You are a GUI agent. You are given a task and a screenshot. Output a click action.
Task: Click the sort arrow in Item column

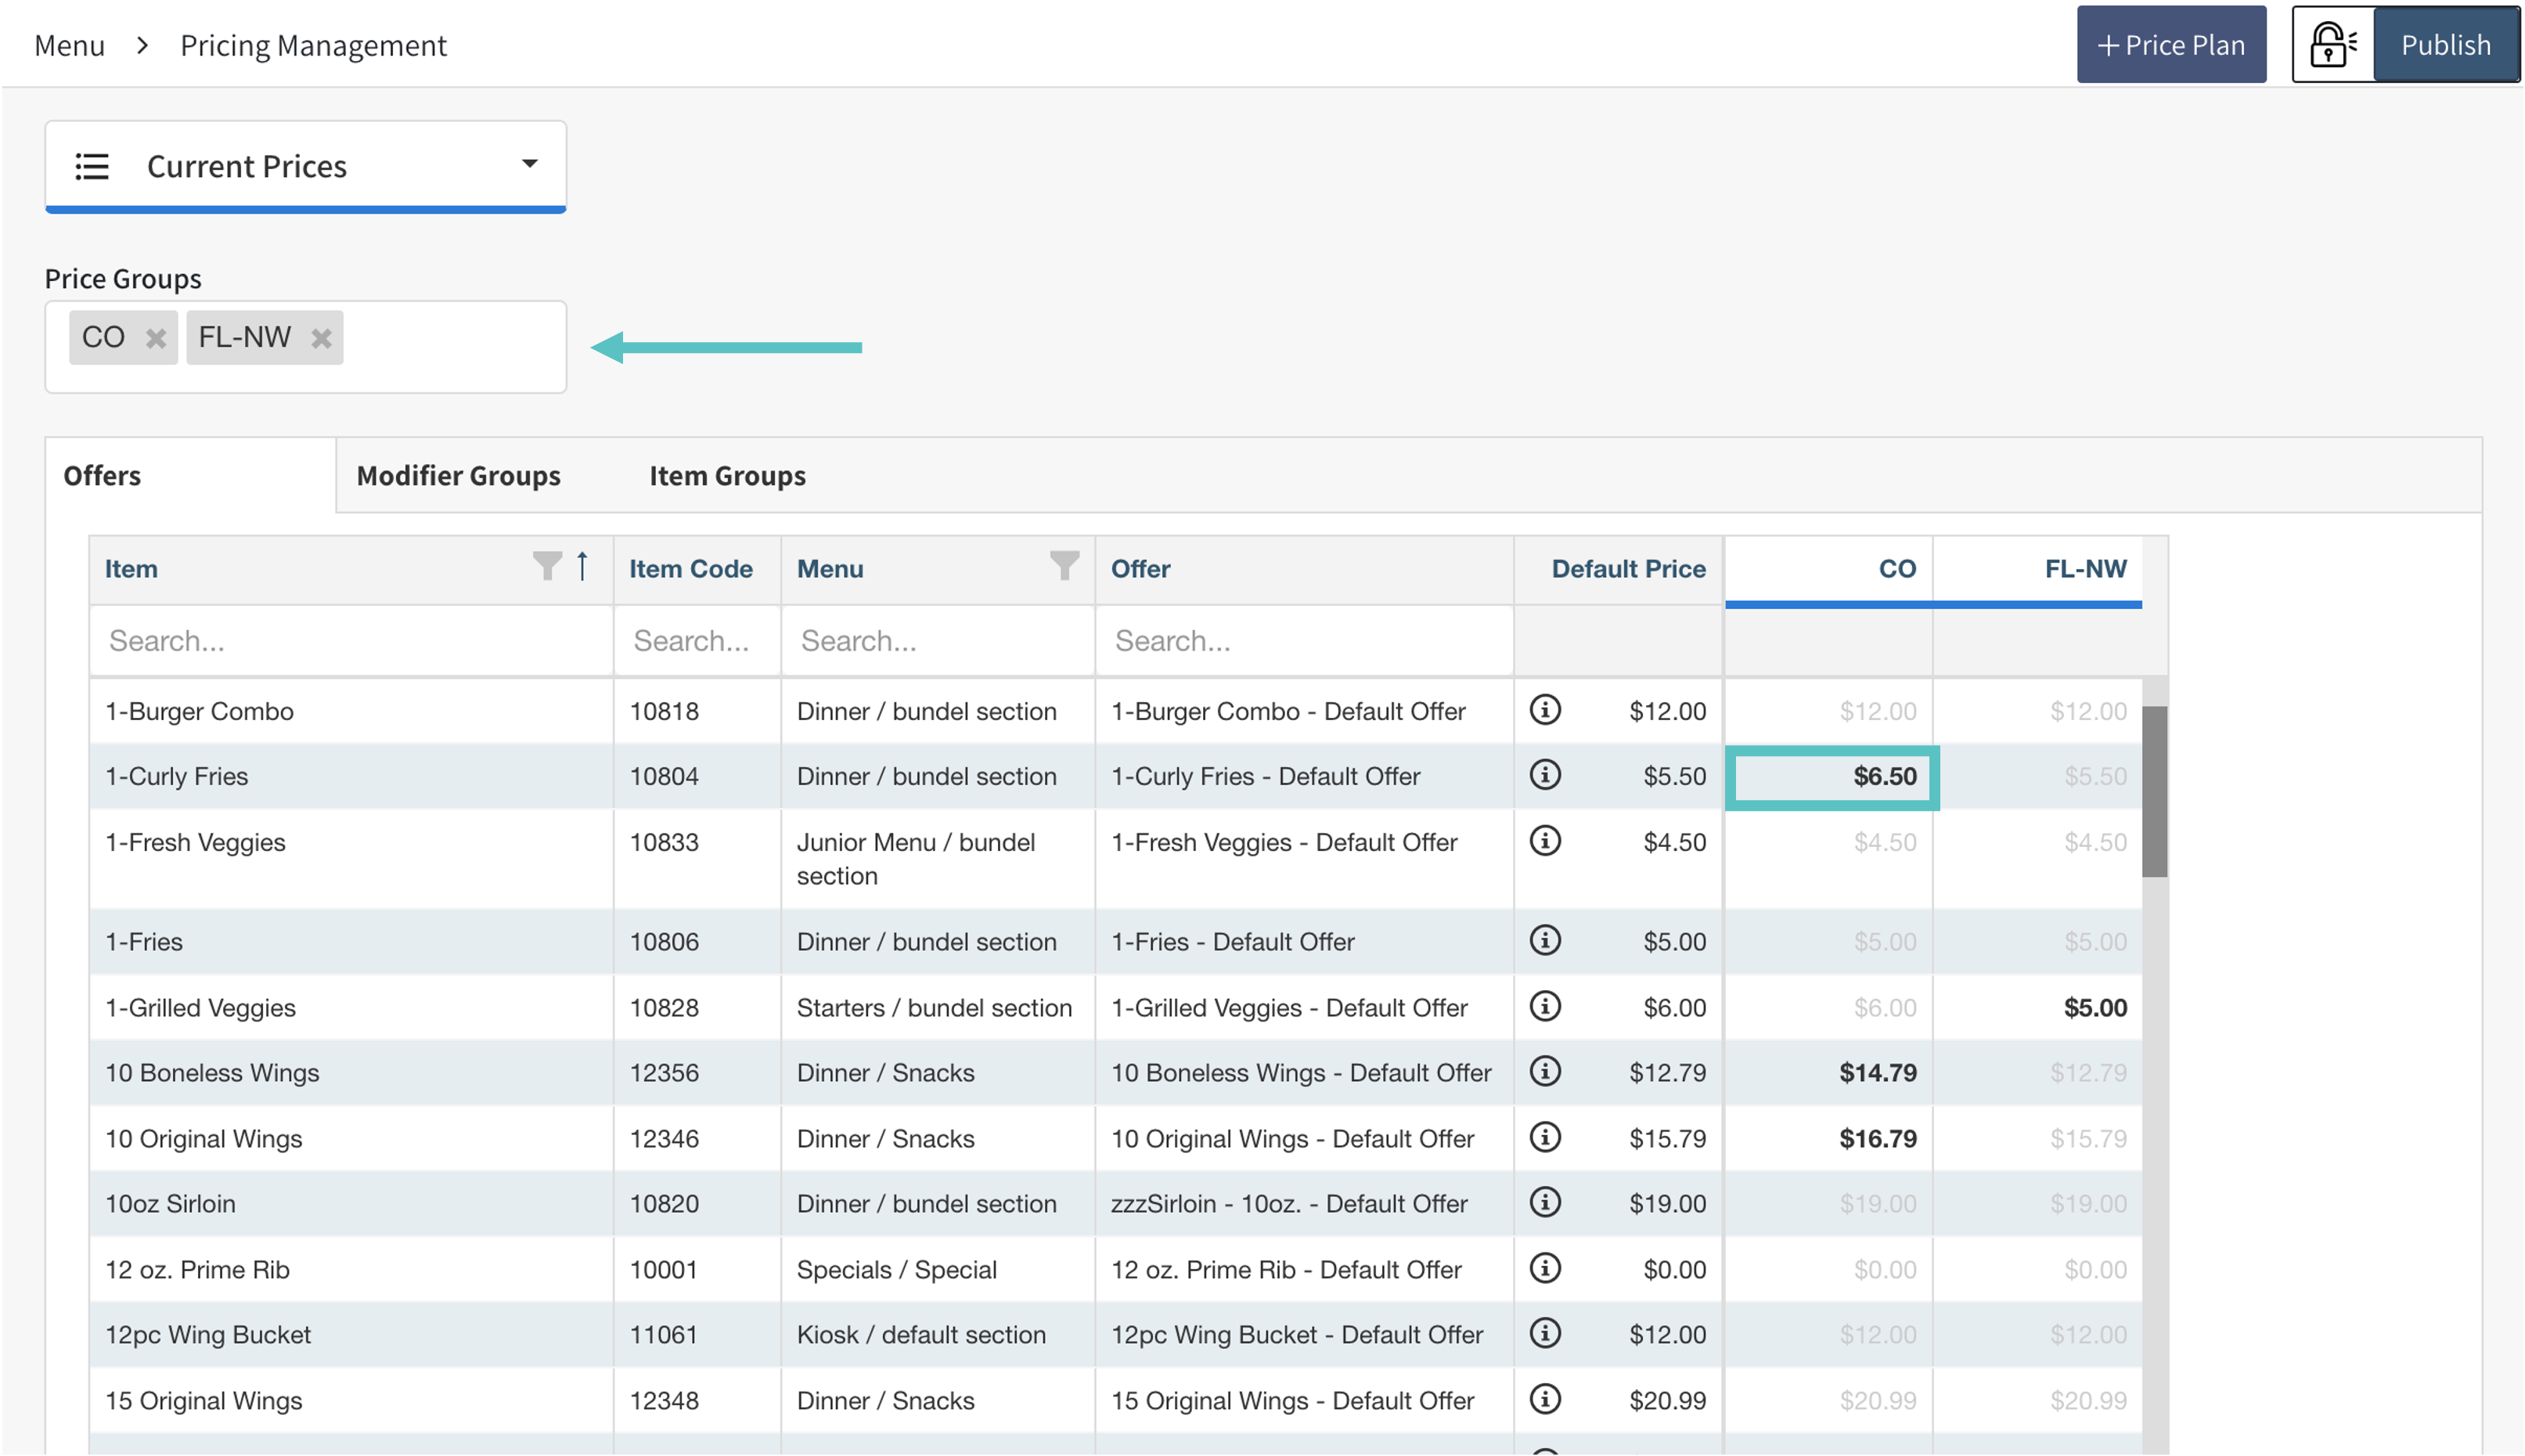click(x=582, y=567)
